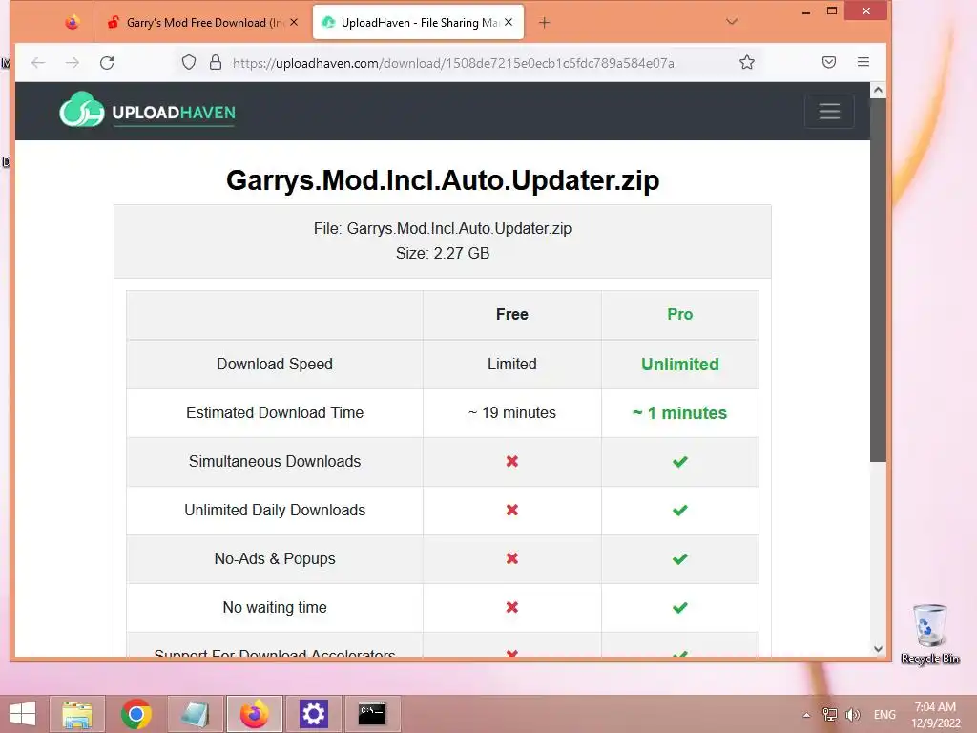Viewport: 977px width, 733px height.
Task: Expand the list all tabs chevron
Action: click(732, 22)
